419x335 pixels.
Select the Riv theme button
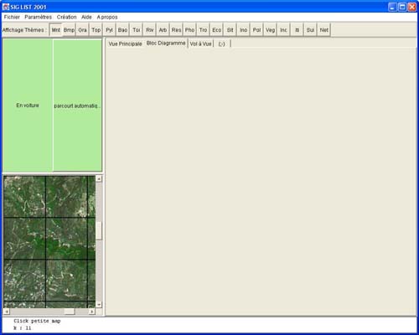click(x=150, y=30)
